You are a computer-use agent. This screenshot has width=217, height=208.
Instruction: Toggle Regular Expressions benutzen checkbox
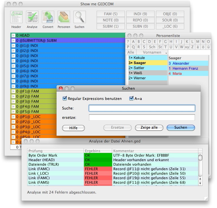[x=65, y=98]
